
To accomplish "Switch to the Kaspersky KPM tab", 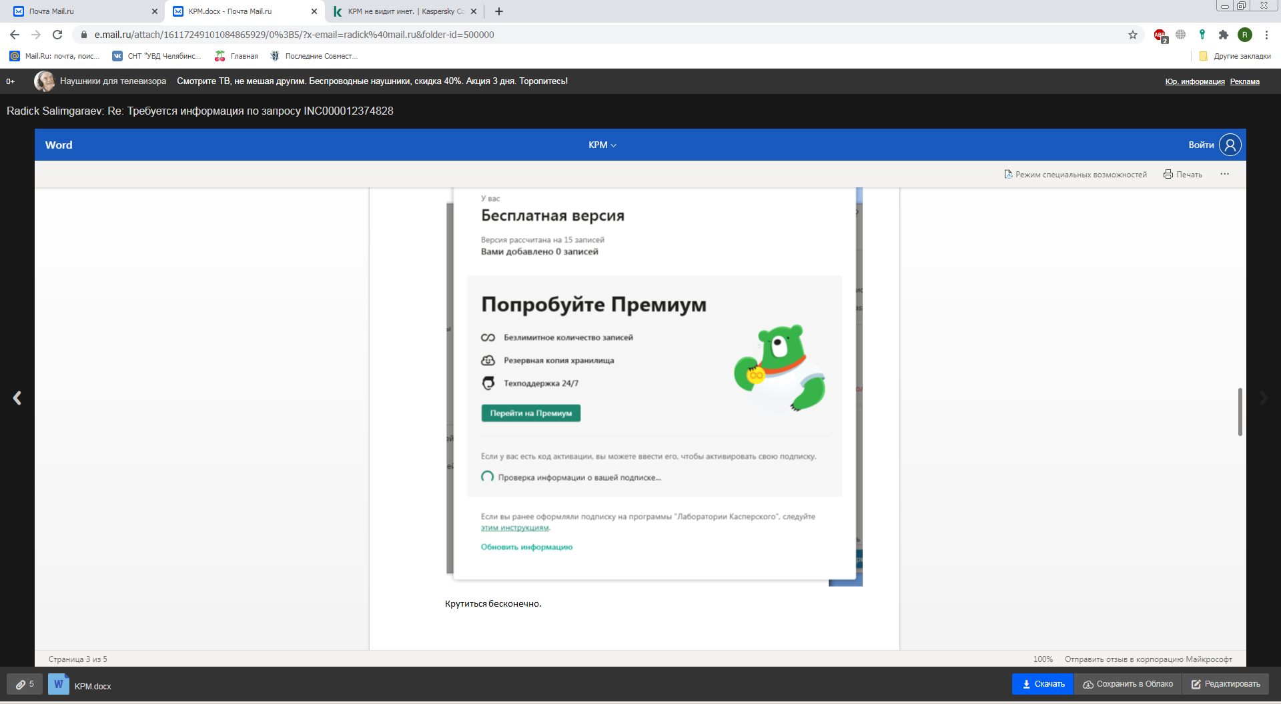I will coord(404,11).
